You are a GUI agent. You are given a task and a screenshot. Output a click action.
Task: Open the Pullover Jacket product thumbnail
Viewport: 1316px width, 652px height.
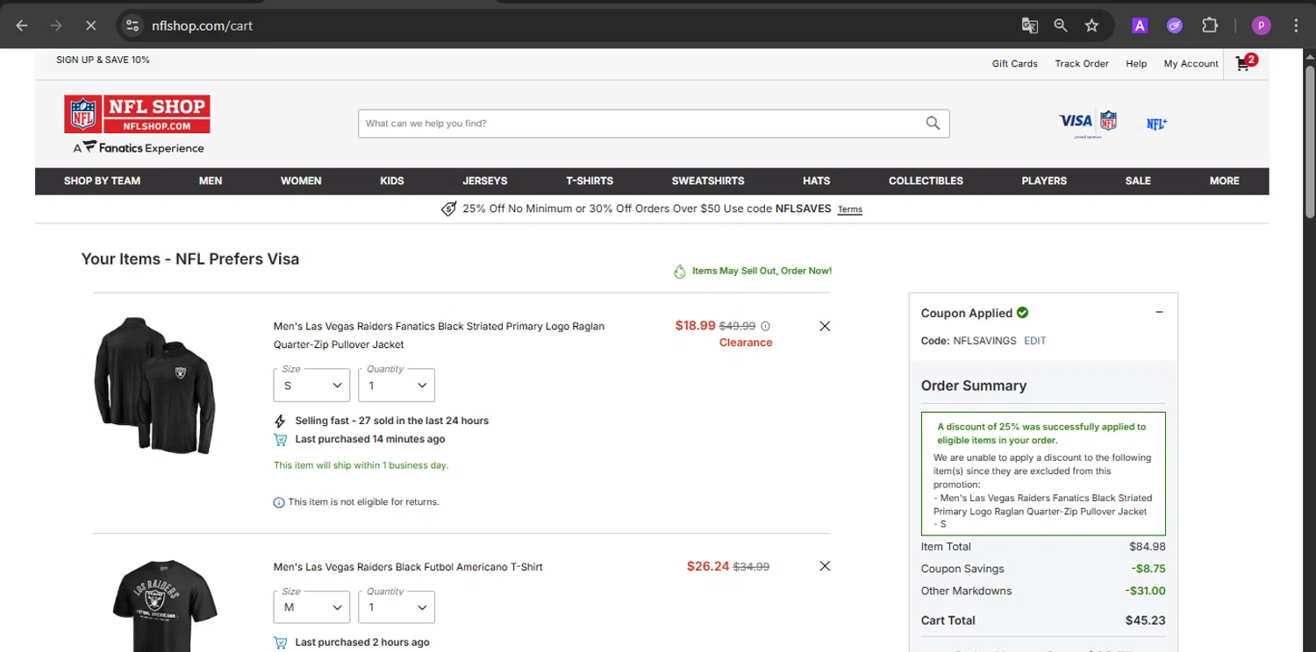point(155,385)
